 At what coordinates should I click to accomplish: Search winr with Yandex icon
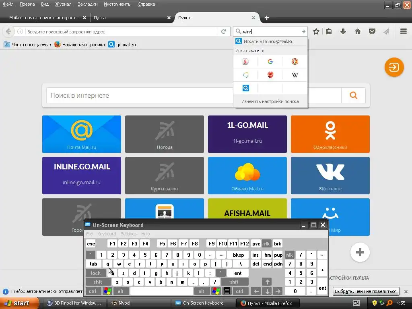[246, 62]
